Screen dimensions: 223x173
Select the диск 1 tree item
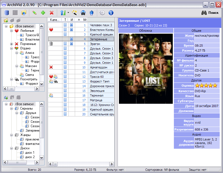coord(30,153)
